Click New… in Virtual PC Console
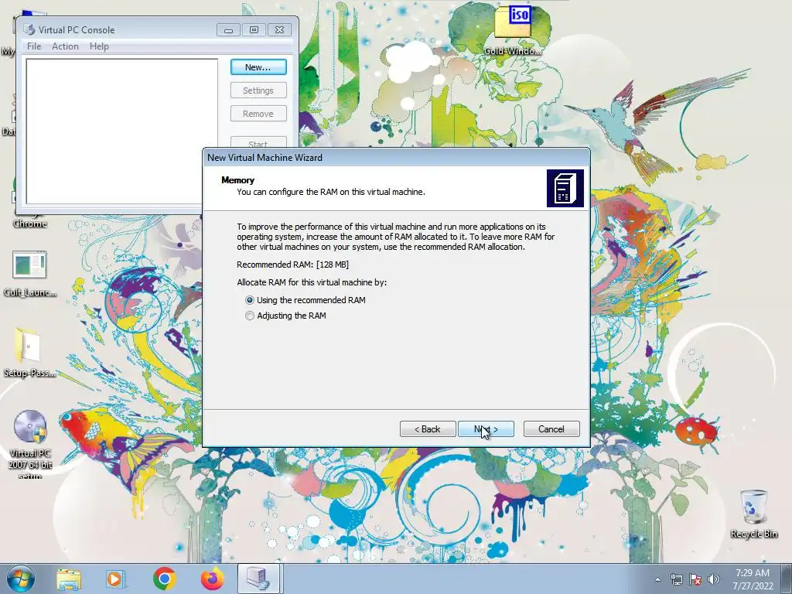The height and width of the screenshot is (594, 792). tap(258, 67)
